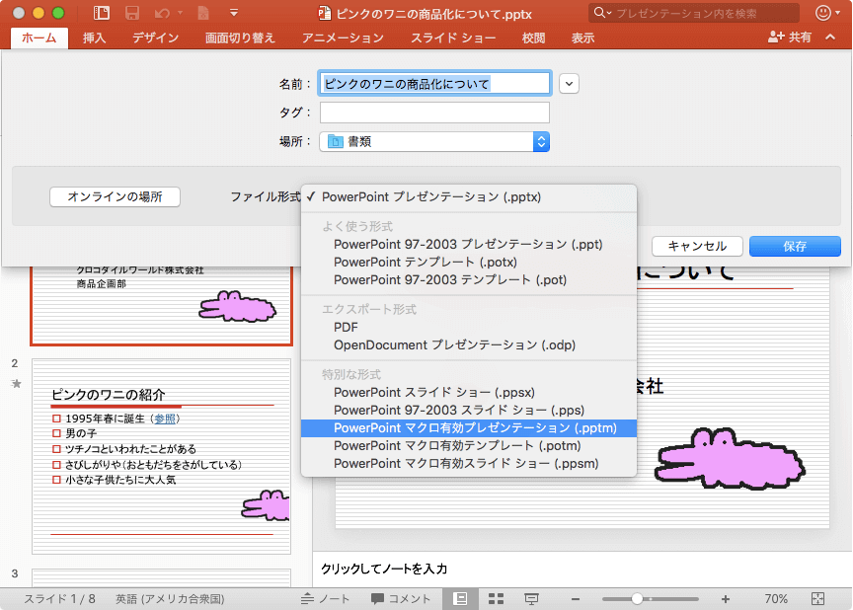Adjust the zoom slider handle

coord(637,599)
